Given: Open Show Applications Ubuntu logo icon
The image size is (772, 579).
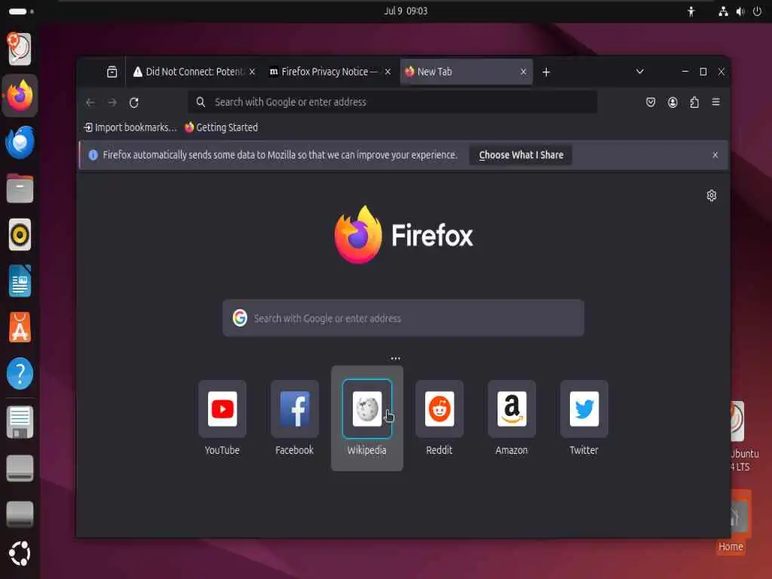Looking at the screenshot, I should 20,554.
